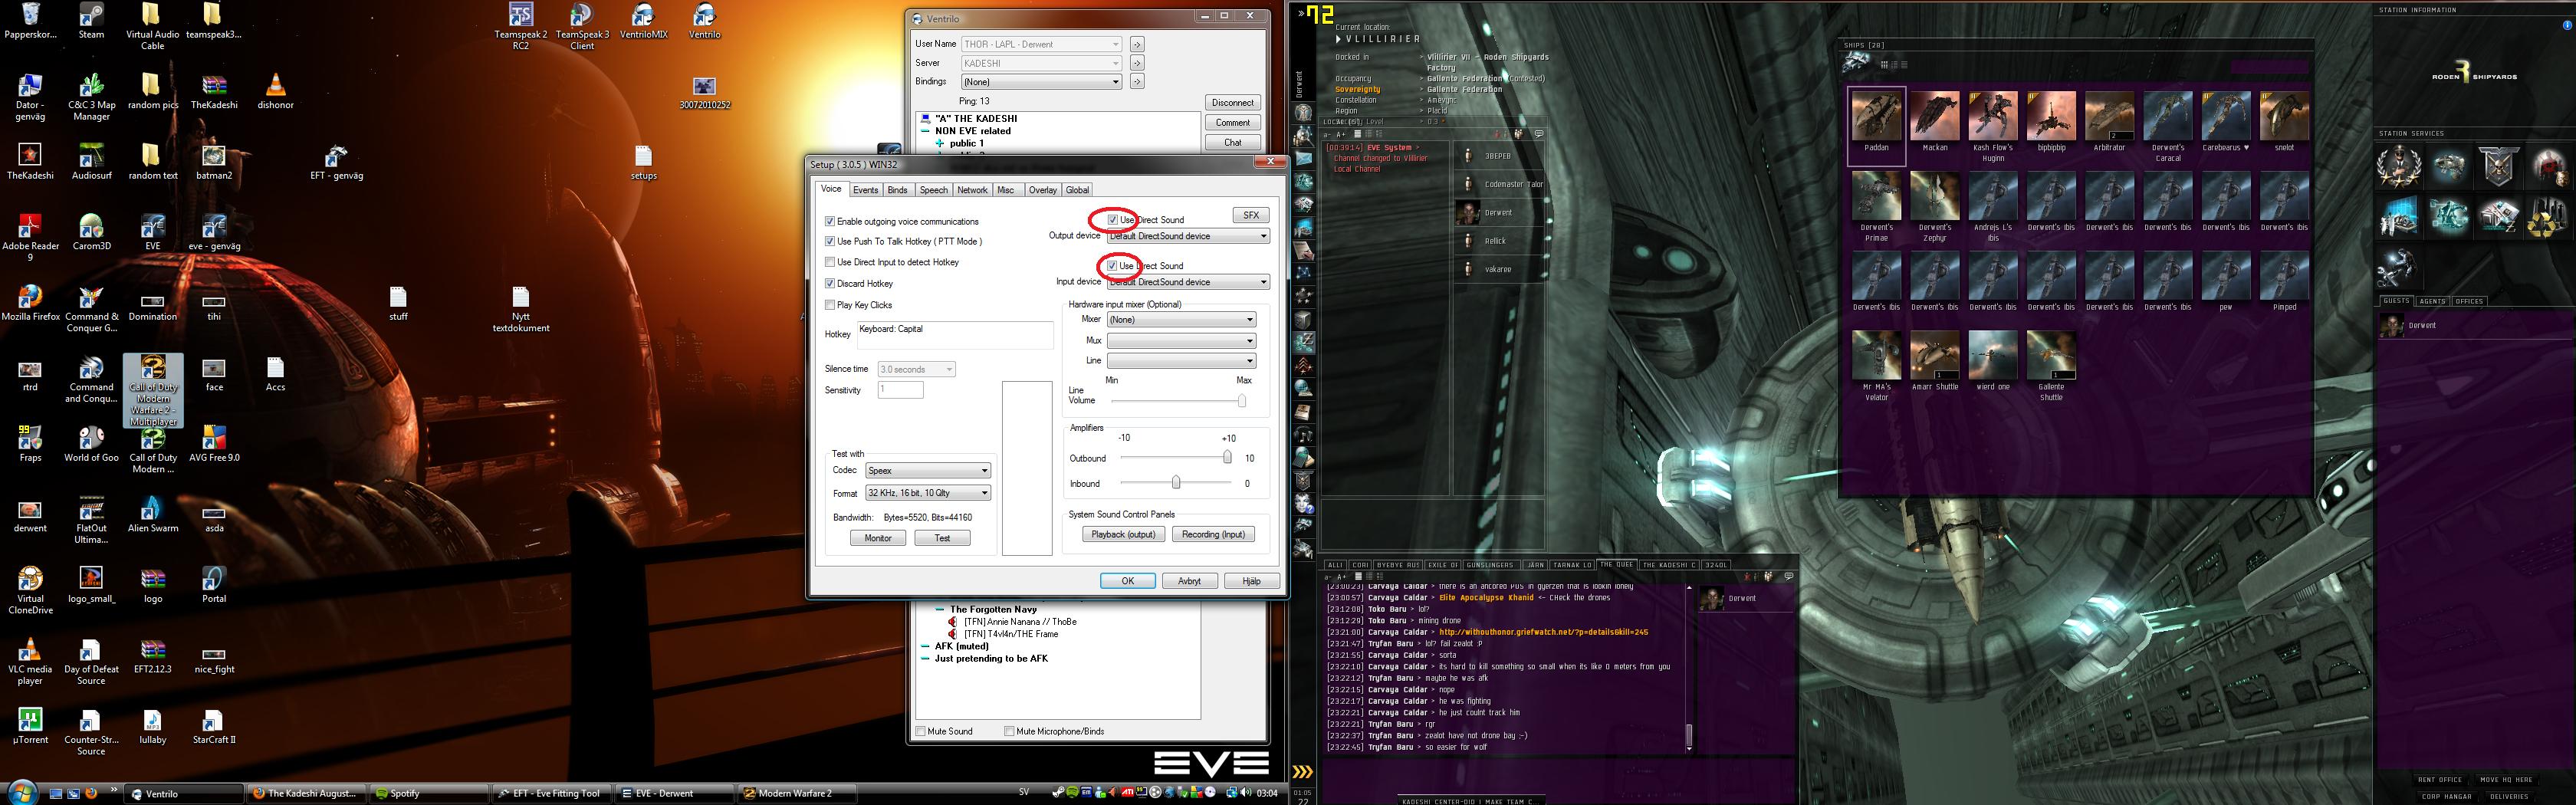Confirm the Setup dialog with OK
The width and height of the screenshot is (2576, 805).
tap(1128, 581)
